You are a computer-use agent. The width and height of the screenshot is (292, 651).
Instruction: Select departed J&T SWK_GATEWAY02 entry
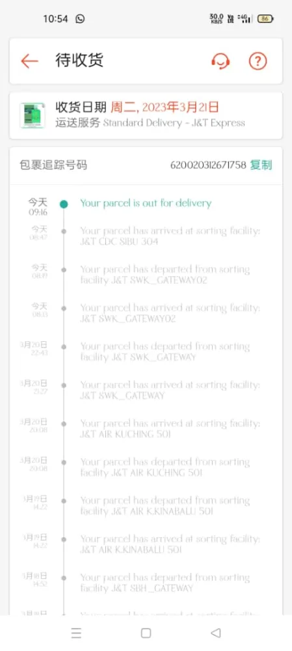click(x=165, y=275)
